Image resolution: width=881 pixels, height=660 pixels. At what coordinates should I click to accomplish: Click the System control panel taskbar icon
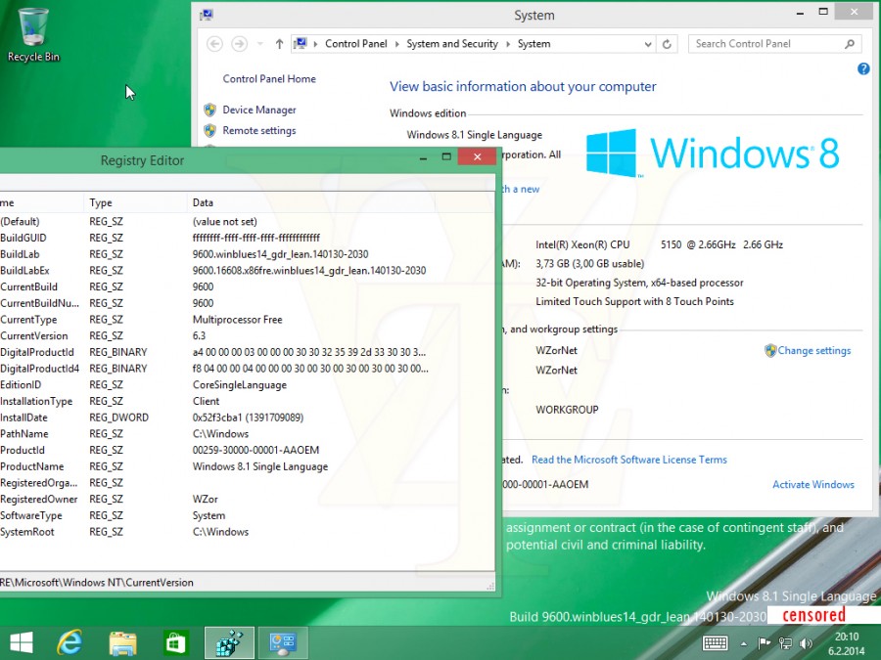point(283,643)
